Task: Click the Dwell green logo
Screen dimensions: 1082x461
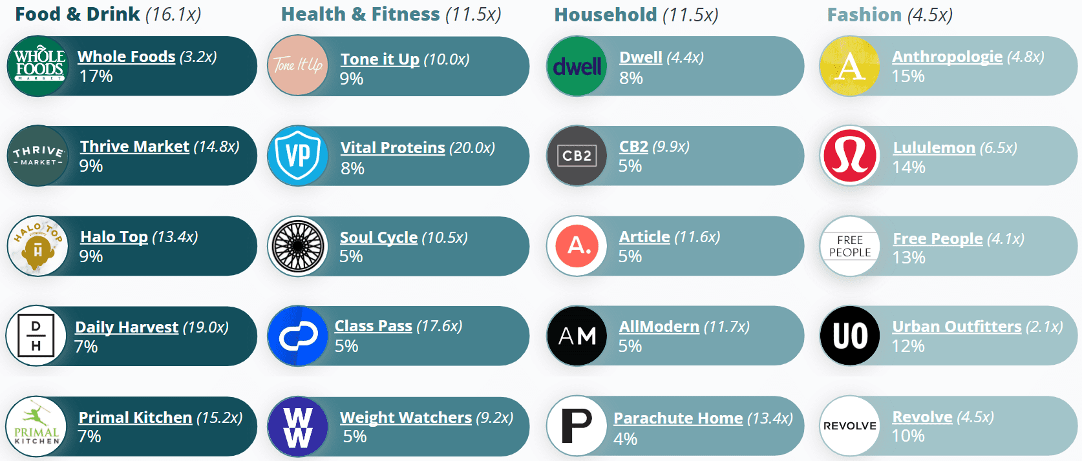Action: (577, 67)
